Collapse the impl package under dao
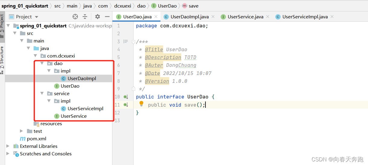This screenshot has width=368, height=165. (x=49, y=71)
